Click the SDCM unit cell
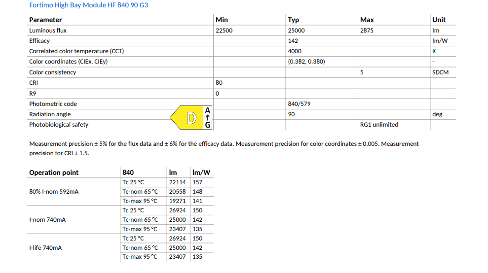488x273 pixels. point(440,72)
